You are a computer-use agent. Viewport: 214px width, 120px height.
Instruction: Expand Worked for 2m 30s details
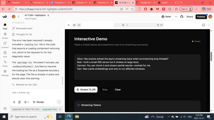pyautogui.click(x=24, y=85)
